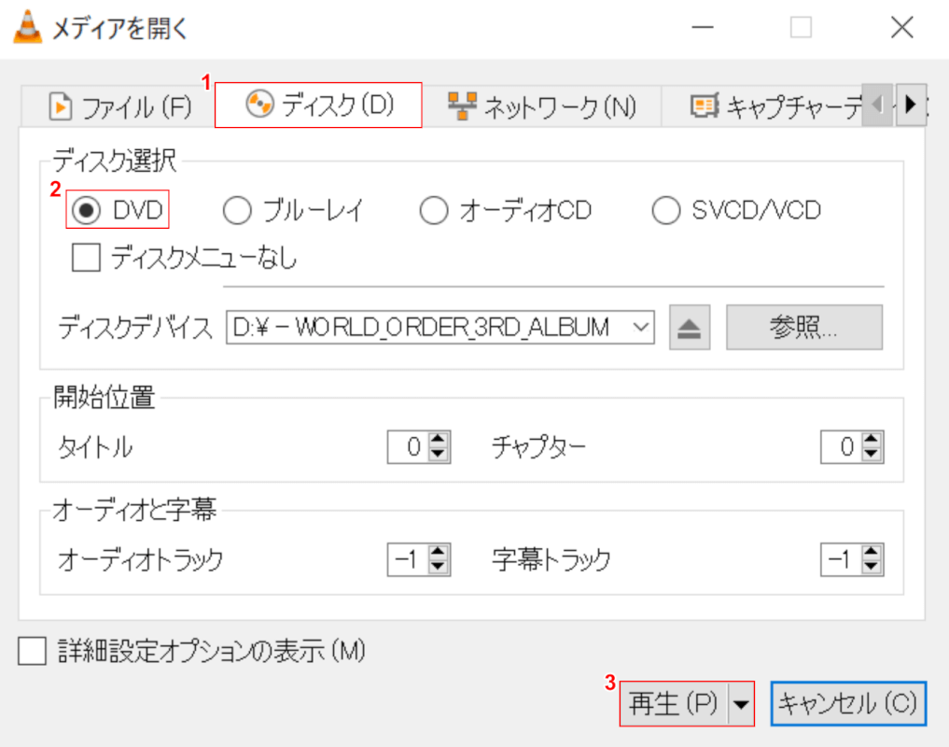
Task: Dismiss the dialog with キャンセル
Action: coord(846,703)
